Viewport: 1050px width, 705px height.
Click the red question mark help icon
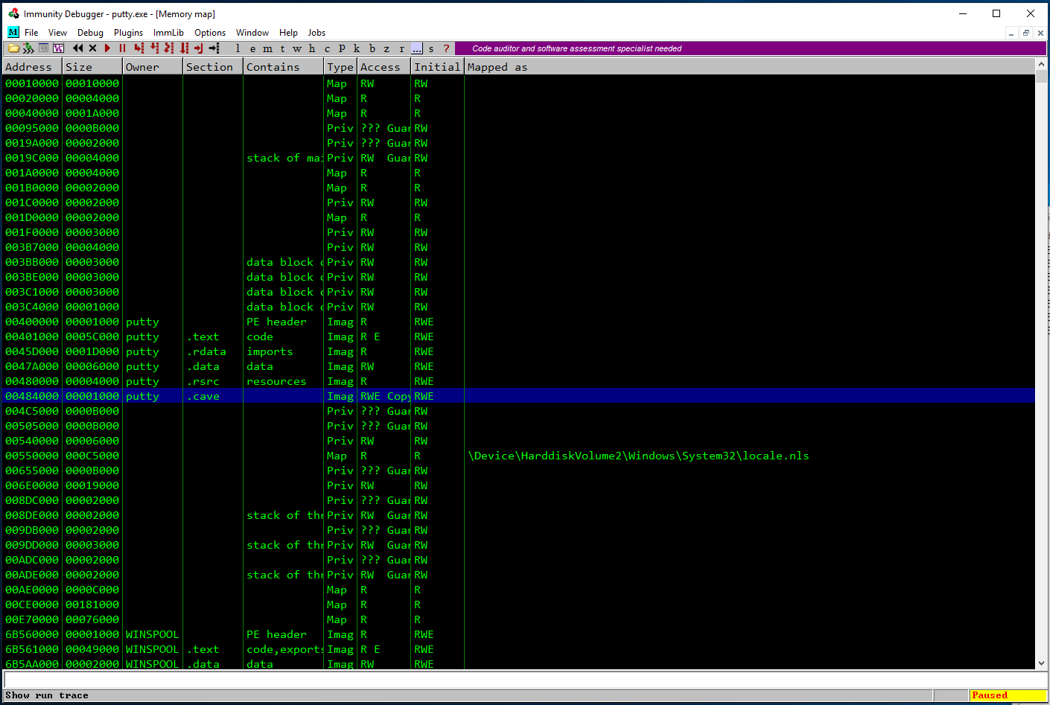447,48
